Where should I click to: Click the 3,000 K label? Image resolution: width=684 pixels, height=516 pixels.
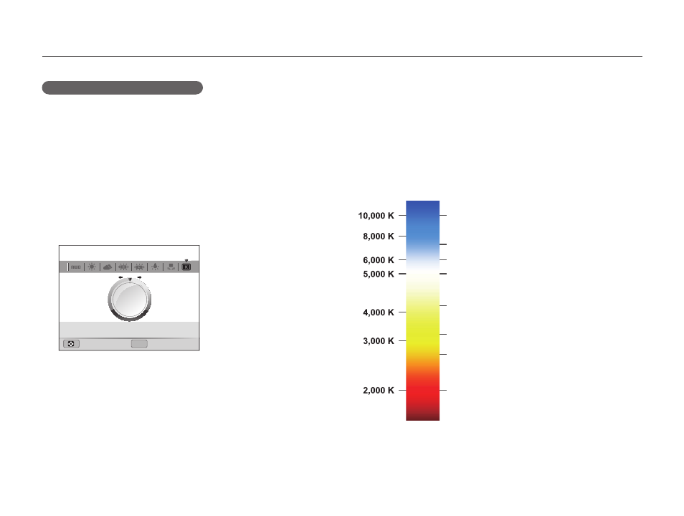tap(378, 340)
